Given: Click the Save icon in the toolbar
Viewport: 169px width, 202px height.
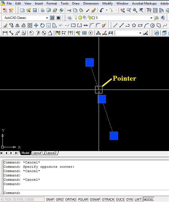Looking at the screenshot, I should click(35, 10).
